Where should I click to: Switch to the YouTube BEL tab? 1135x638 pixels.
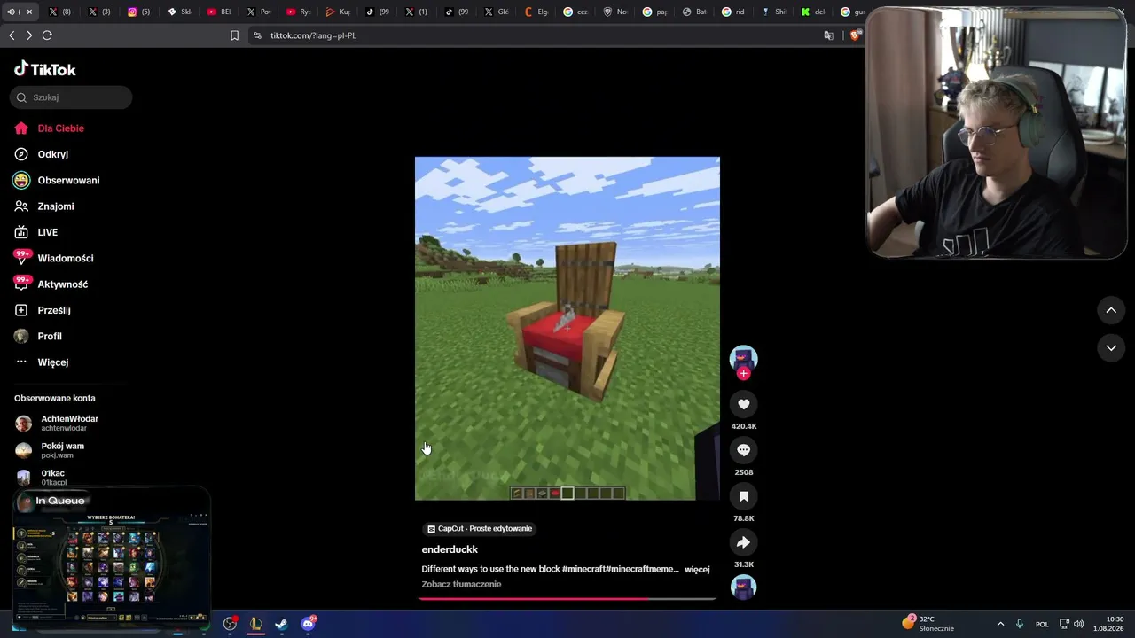[219, 12]
